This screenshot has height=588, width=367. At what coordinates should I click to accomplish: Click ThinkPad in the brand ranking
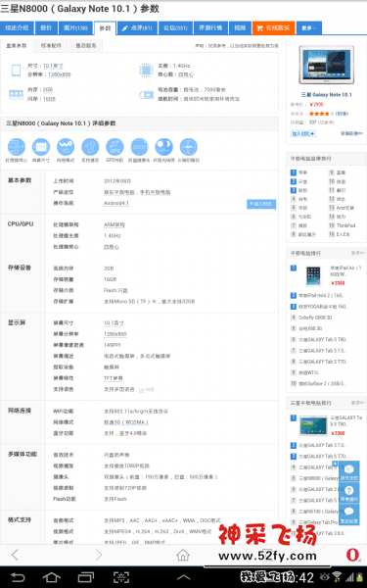345,225
